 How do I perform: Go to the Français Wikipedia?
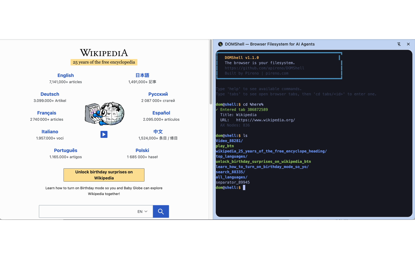click(47, 113)
